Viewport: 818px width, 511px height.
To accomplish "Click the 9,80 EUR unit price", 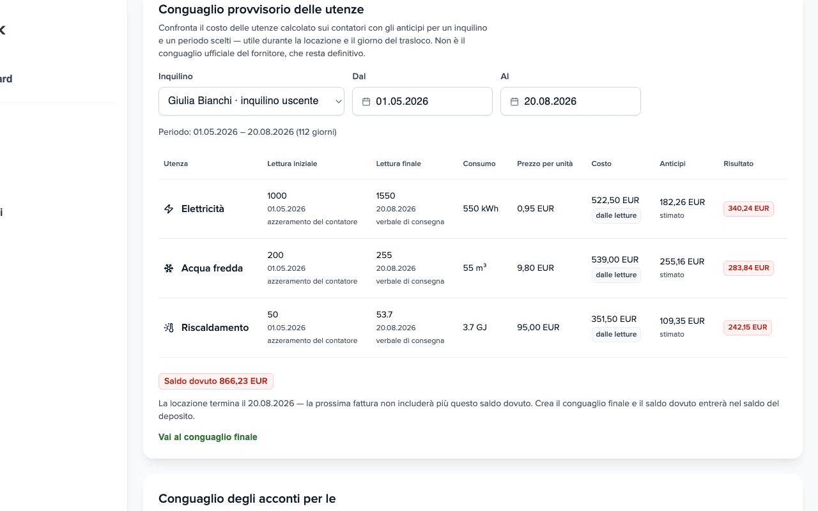I will 536,268.
